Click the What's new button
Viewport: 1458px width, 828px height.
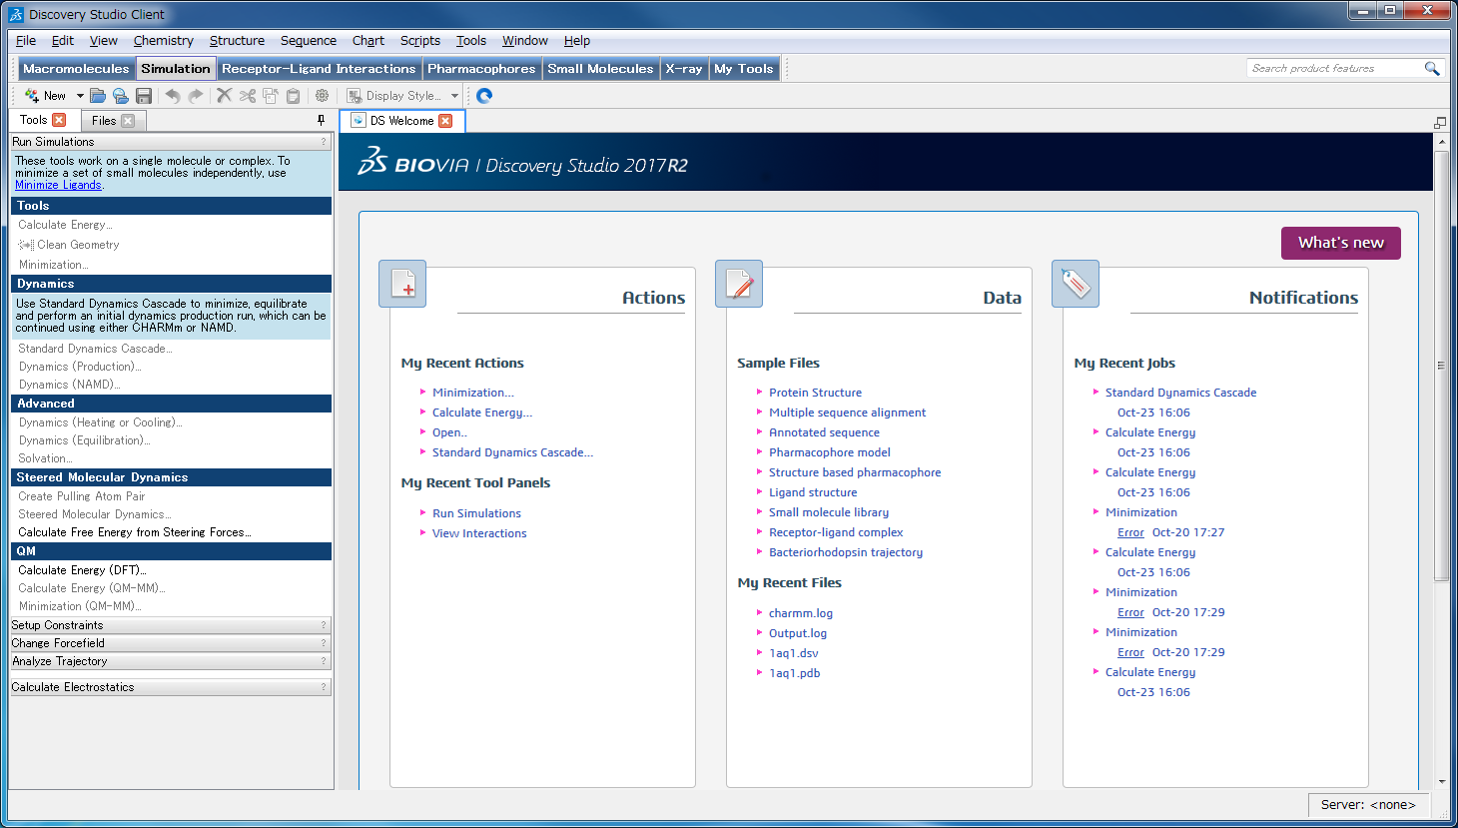(x=1340, y=243)
